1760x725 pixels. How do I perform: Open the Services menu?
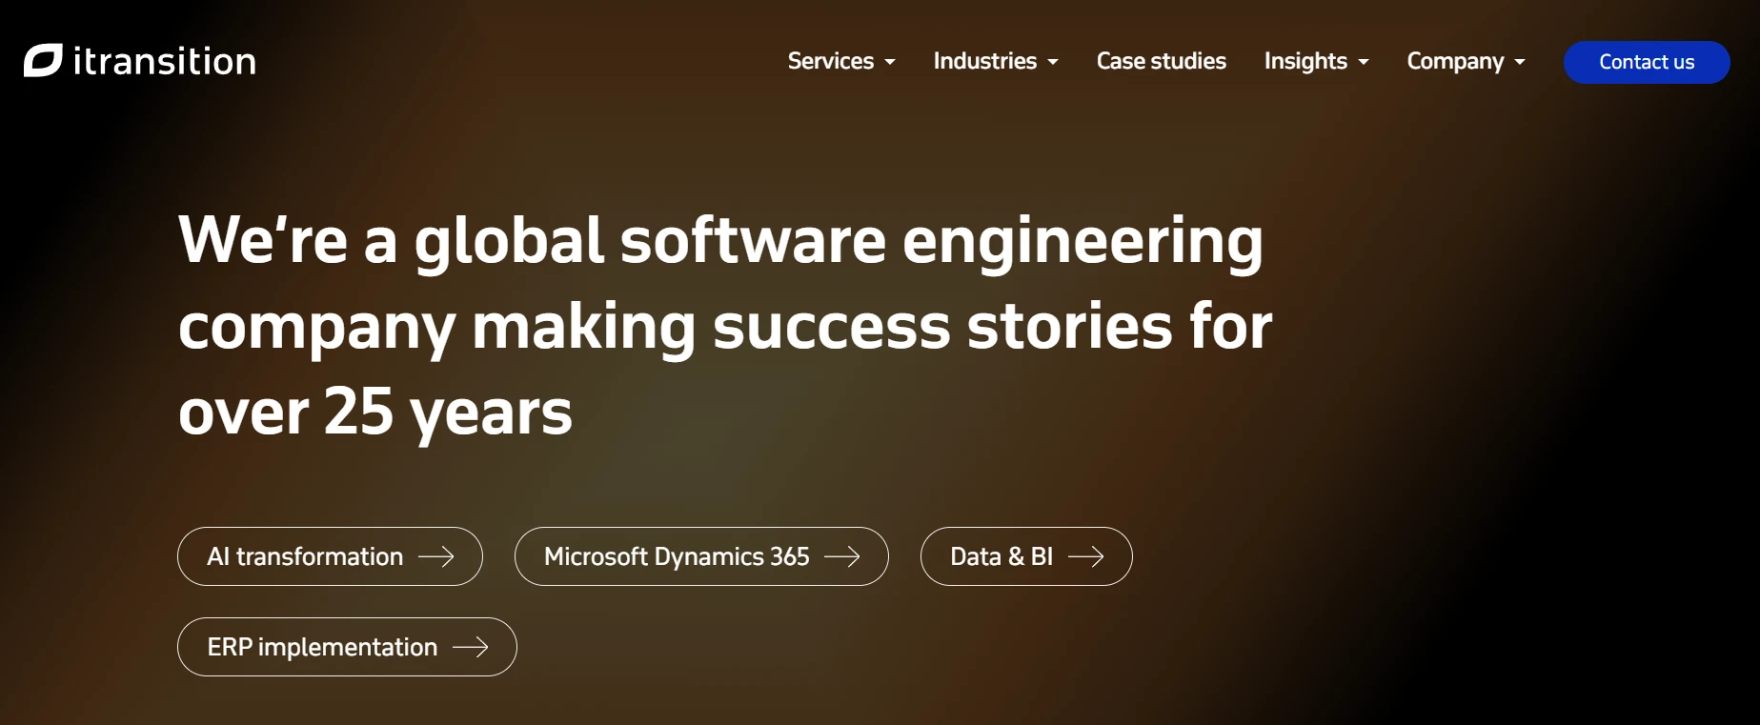coord(830,61)
